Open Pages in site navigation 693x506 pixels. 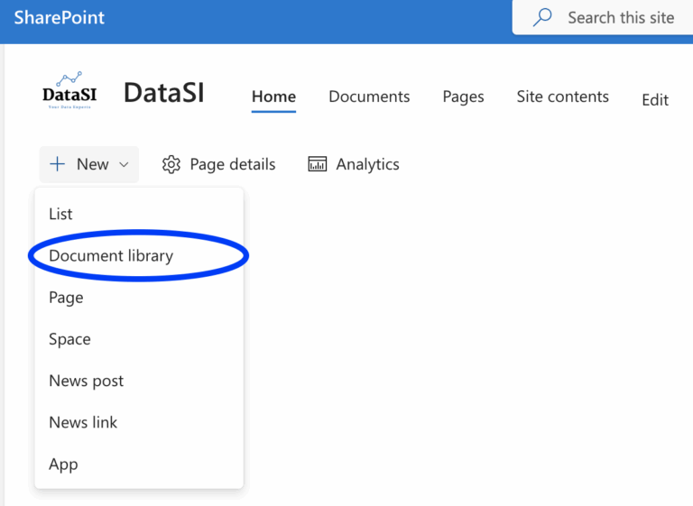click(x=463, y=97)
